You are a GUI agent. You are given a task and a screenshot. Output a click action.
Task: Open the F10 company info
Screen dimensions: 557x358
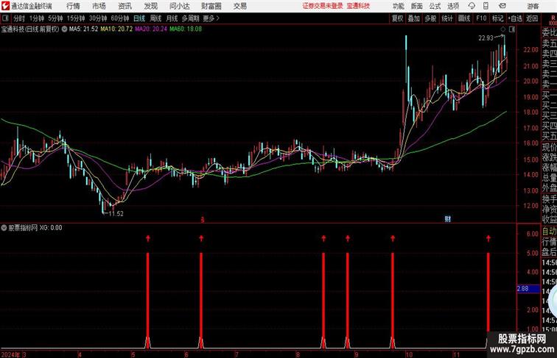pyautogui.click(x=481, y=18)
